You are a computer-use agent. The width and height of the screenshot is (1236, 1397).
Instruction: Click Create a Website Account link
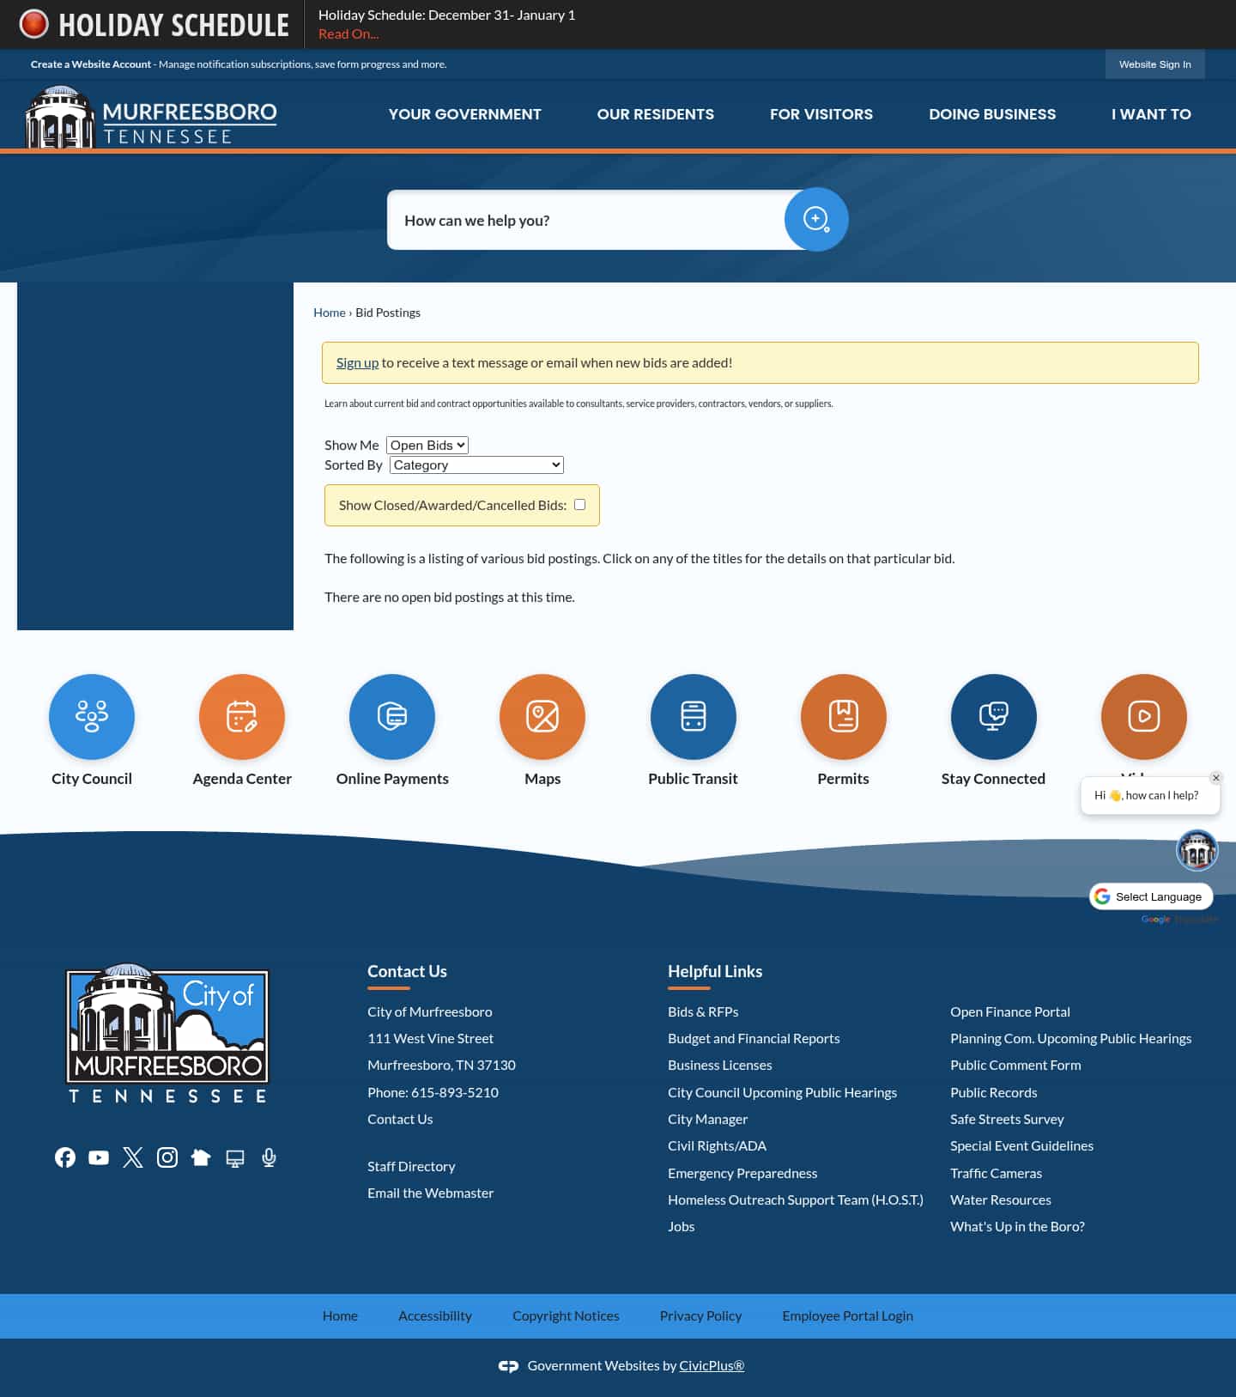click(91, 64)
